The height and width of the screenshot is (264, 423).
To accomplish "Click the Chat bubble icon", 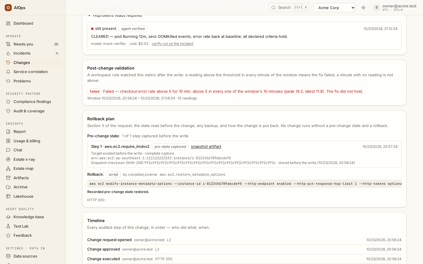I will coord(8,150).
